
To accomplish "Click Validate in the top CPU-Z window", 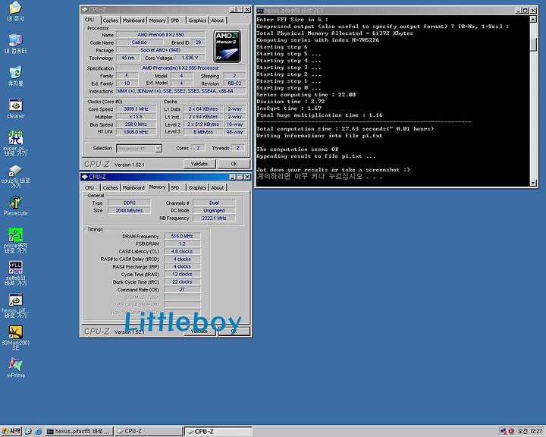I will click(x=199, y=164).
